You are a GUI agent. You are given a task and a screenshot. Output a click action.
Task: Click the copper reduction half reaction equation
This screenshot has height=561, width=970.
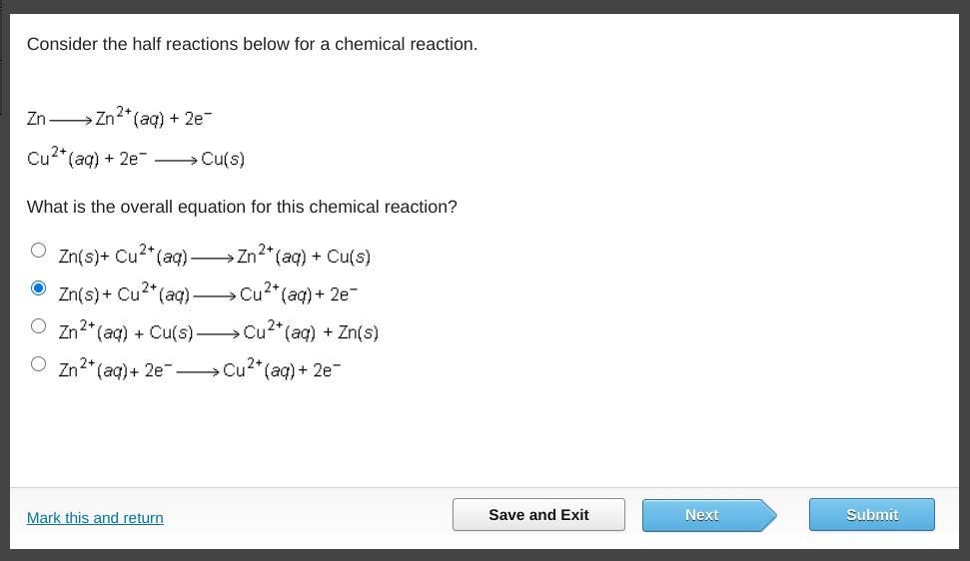[x=136, y=159]
